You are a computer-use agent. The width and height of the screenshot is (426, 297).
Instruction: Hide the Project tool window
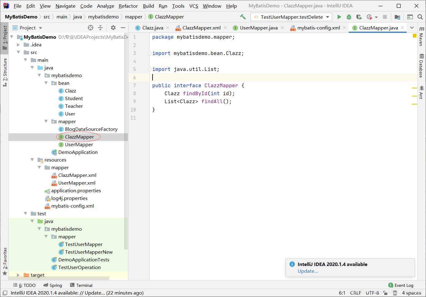pyautogui.click(x=123, y=28)
